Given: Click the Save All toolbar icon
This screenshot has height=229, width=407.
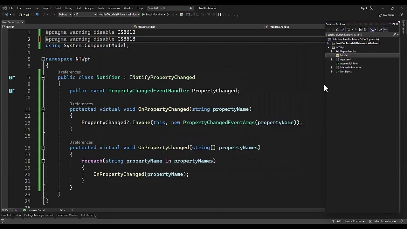Looking at the screenshot, I should coord(37,15).
